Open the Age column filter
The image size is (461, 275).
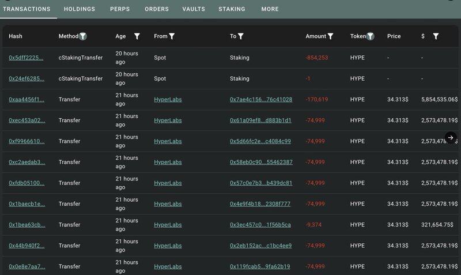(x=137, y=36)
